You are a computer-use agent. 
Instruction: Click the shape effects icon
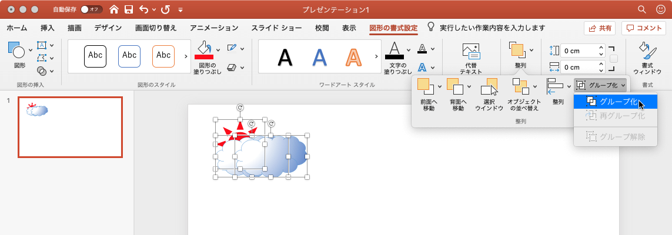(232, 67)
